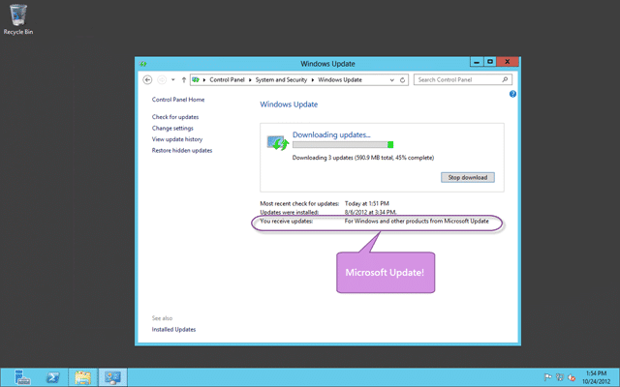This screenshot has width=620, height=387.
Task: Click the Windows Update page heading
Action: tap(289, 104)
